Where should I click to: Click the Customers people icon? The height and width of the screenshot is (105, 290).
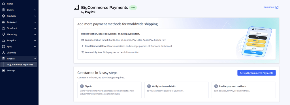[x=3, y=22]
